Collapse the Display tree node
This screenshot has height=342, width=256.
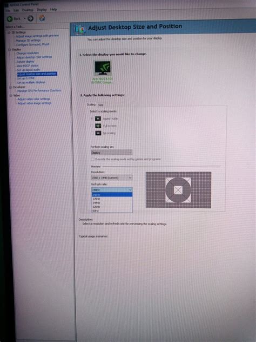tap(9, 49)
